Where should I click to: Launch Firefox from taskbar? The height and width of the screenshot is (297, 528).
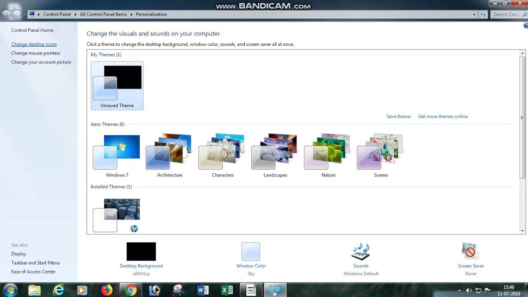pyautogui.click(x=106, y=290)
